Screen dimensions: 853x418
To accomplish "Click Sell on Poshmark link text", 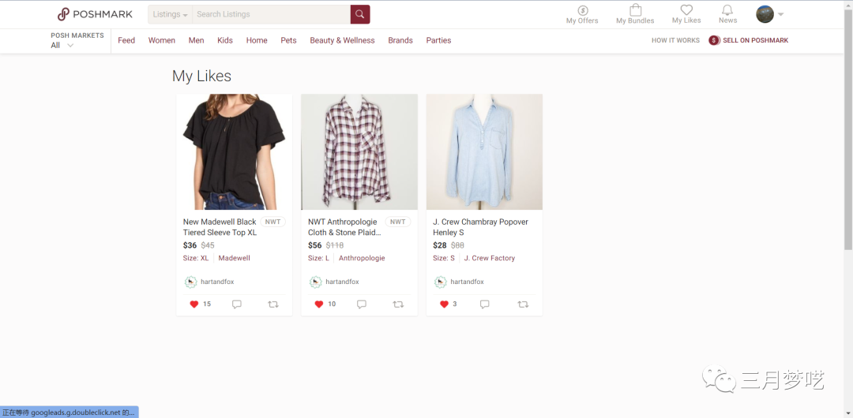I will 756,40.
